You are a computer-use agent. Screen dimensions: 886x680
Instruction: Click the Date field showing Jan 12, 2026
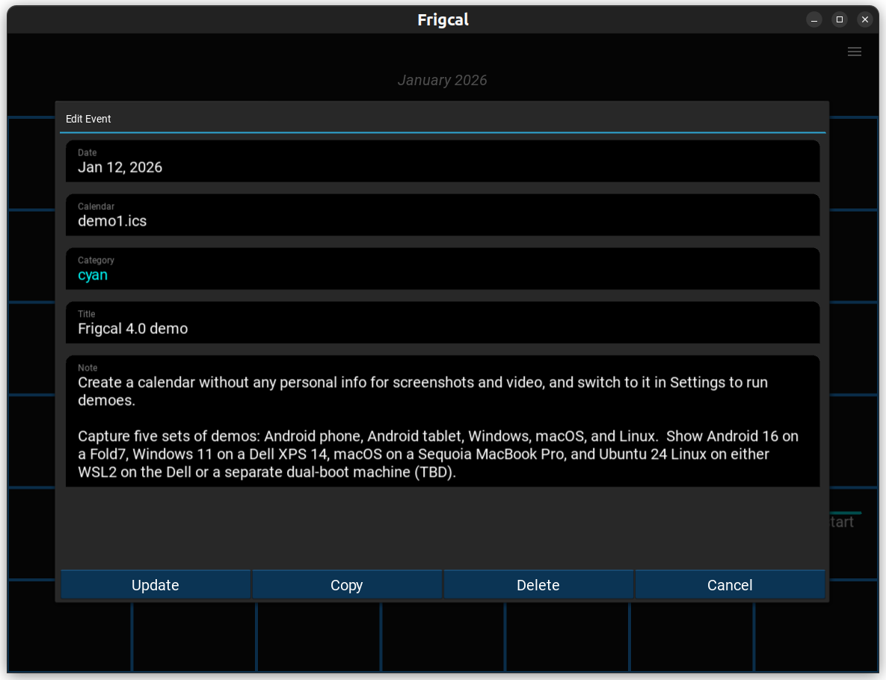click(x=443, y=161)
